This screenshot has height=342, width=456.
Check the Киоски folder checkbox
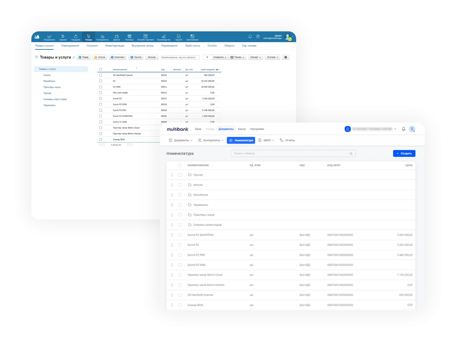[x=180, y=185]
